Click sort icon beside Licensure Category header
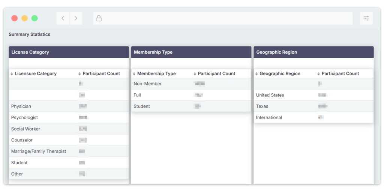The image size is (384, 192). [12, 74]
